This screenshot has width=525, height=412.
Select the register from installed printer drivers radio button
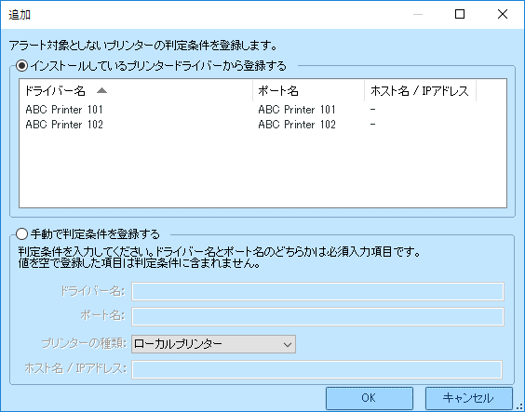tap(21, 65)
